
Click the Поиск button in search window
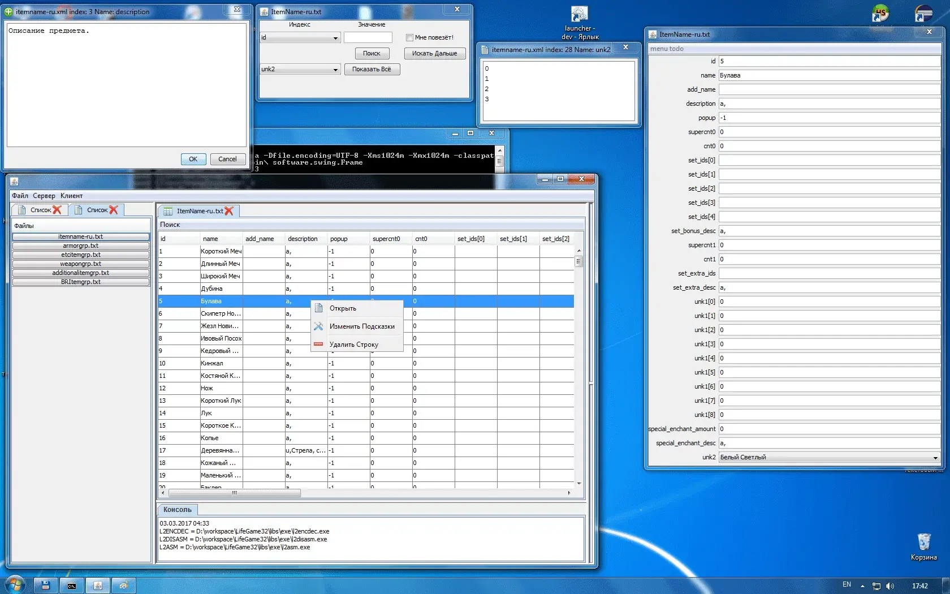[x=372, y=53]
